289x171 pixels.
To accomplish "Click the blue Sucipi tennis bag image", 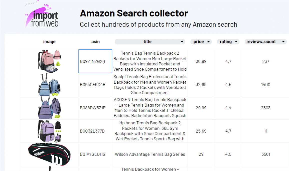I will [x=49, y=85].
